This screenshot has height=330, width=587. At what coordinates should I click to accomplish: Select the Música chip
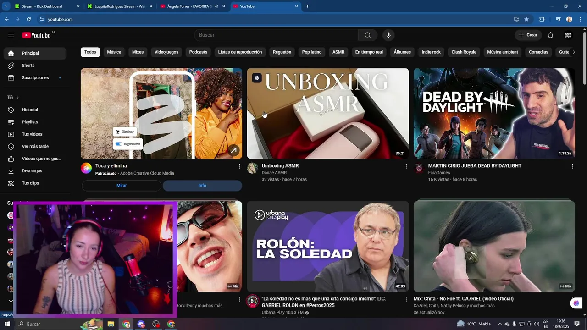click(114, 52)
